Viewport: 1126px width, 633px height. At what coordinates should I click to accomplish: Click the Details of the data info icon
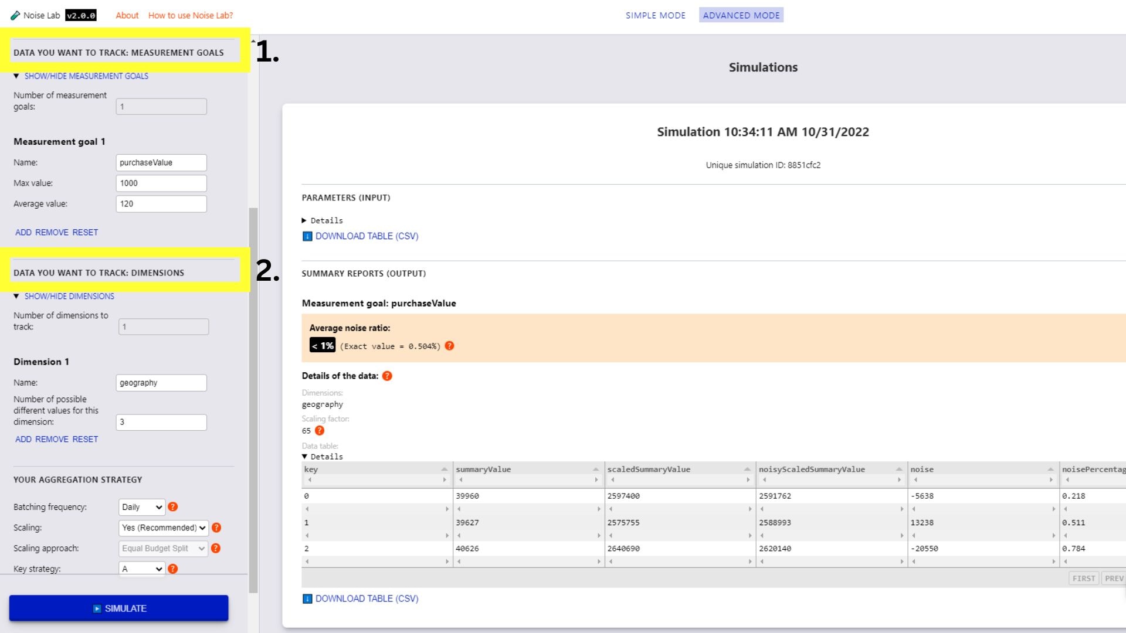(386, 376)
